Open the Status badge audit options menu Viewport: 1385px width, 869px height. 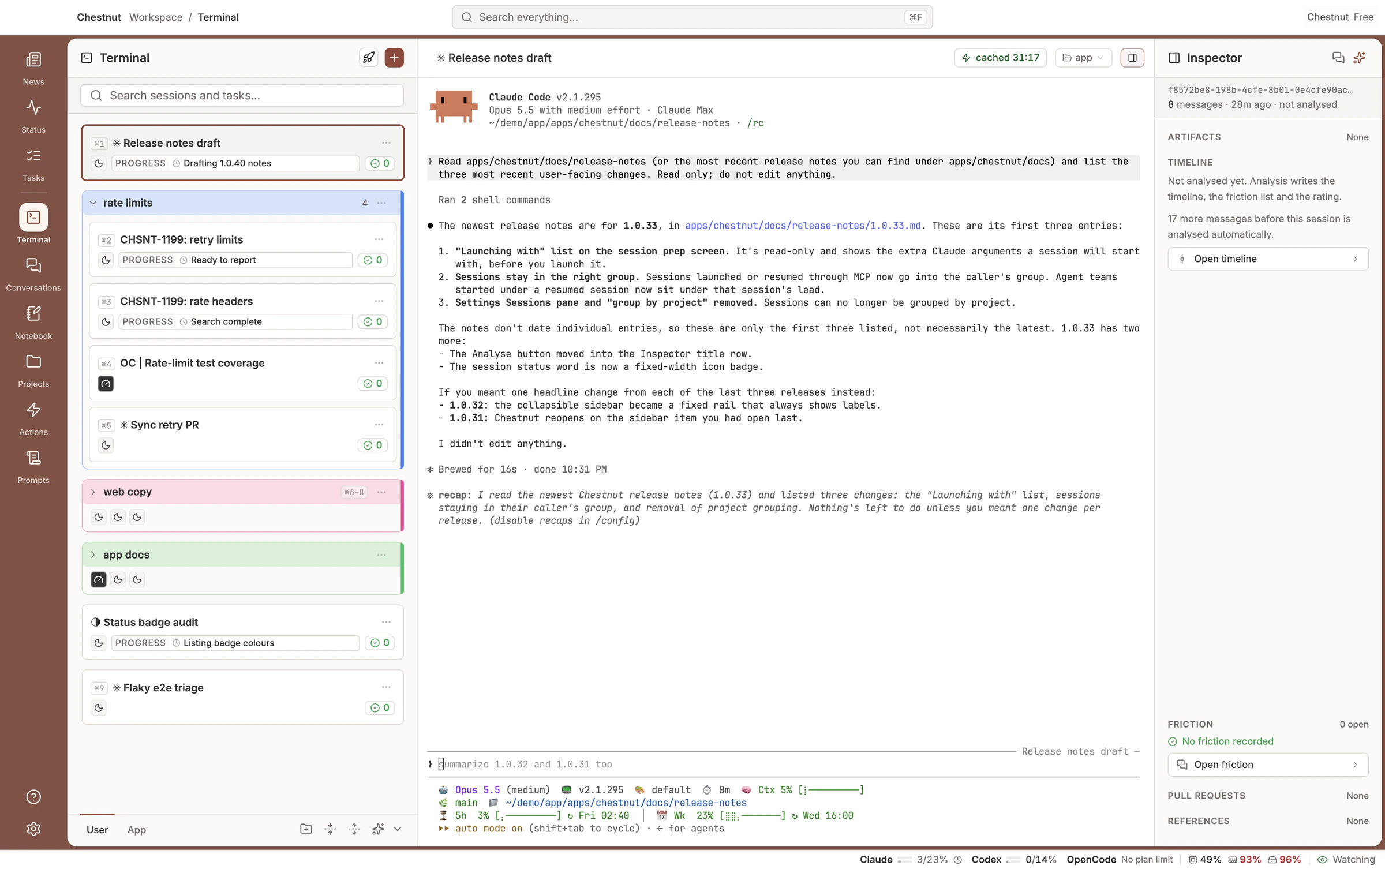[x=386, y=622]
